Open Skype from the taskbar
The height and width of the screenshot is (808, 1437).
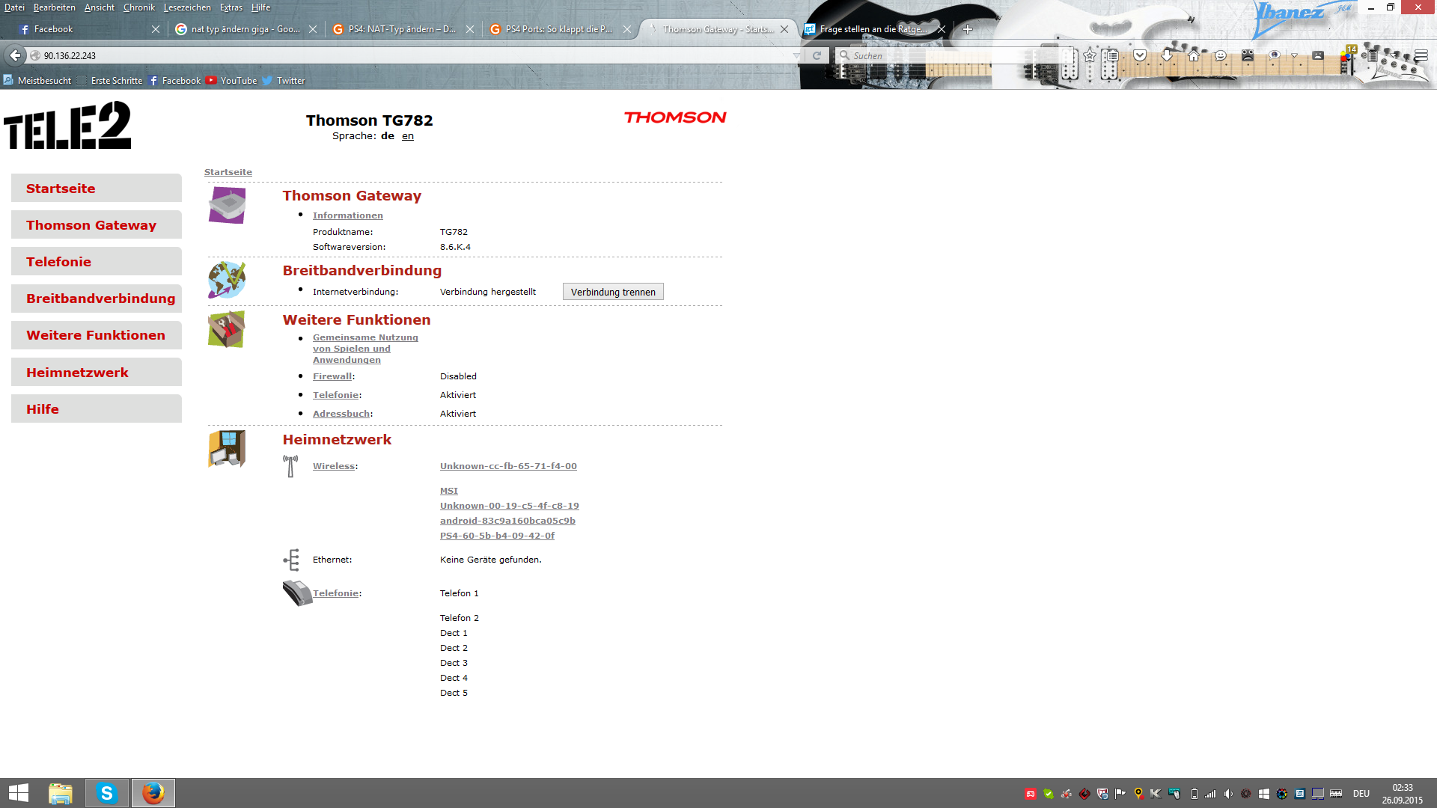click(107, 793)
